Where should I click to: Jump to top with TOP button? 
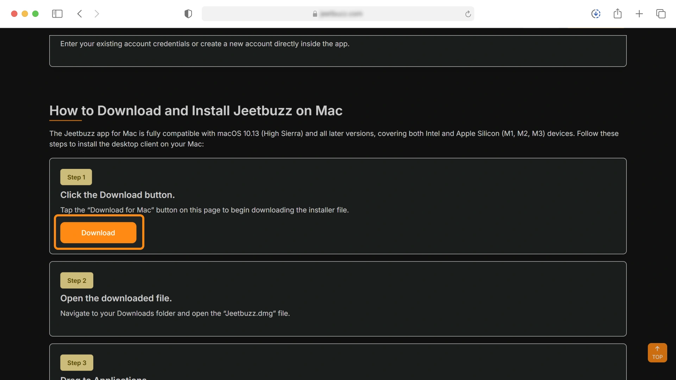pos(657,353)
